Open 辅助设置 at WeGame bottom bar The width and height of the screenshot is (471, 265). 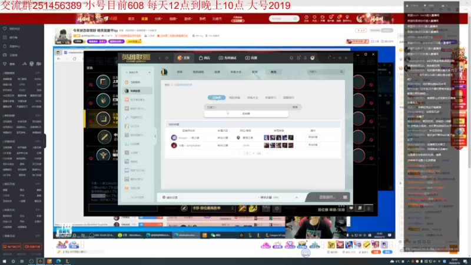point(170,197)
